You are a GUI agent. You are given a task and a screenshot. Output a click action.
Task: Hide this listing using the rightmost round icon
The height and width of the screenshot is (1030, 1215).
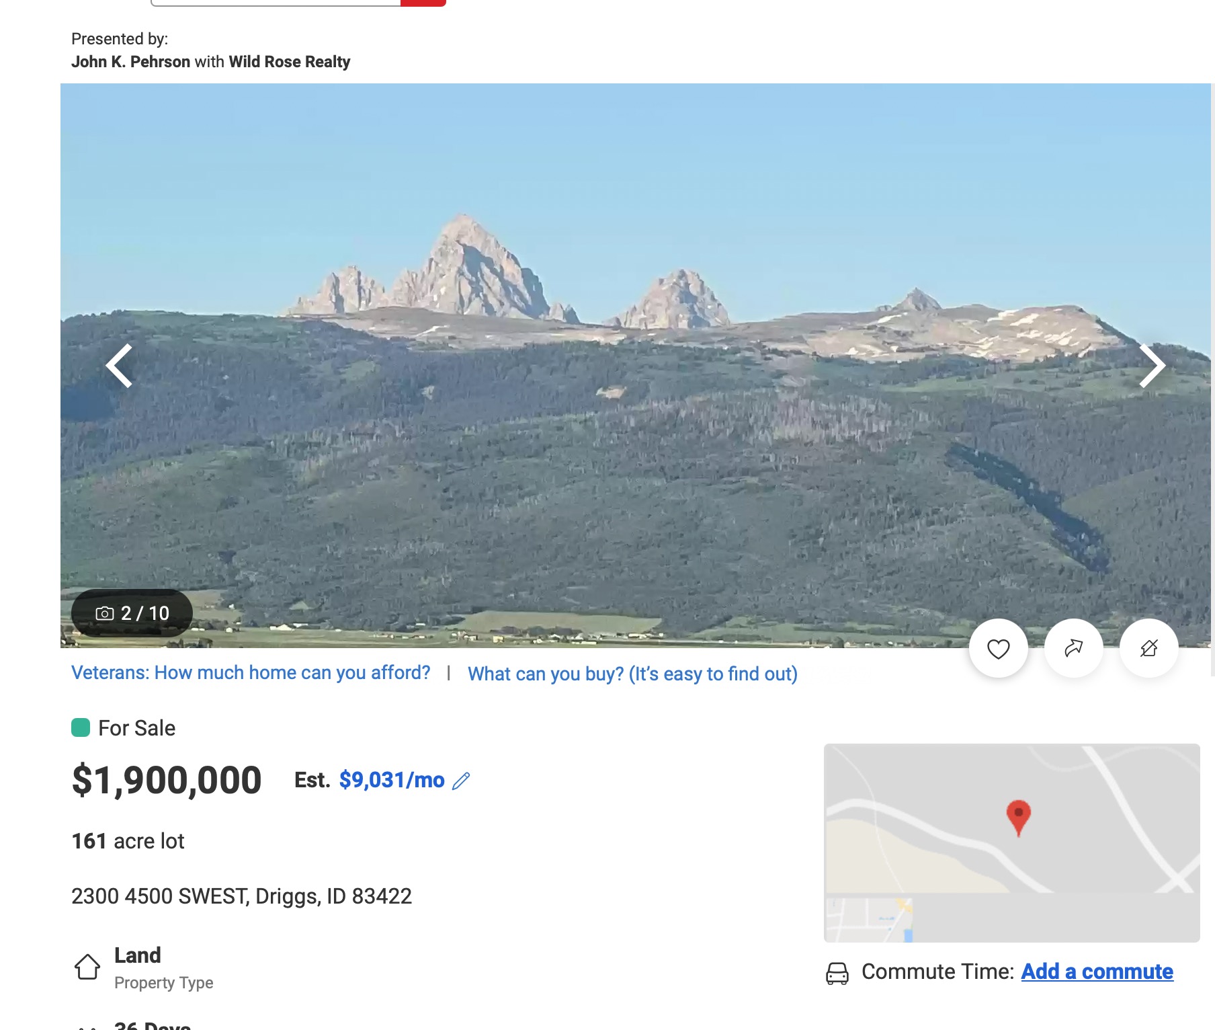1148,648
